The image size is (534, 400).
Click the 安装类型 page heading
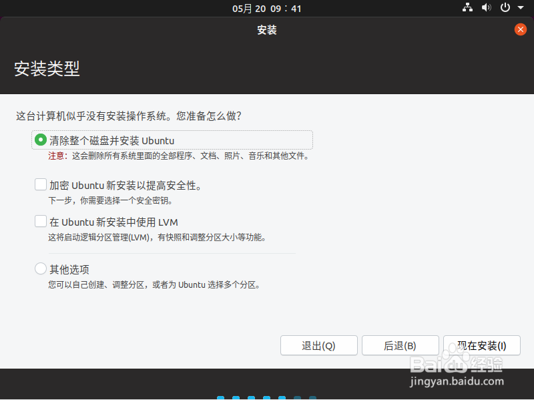[47, 69]
